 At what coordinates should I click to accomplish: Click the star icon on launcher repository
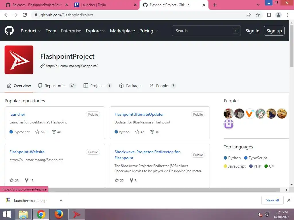click(37, 132)
